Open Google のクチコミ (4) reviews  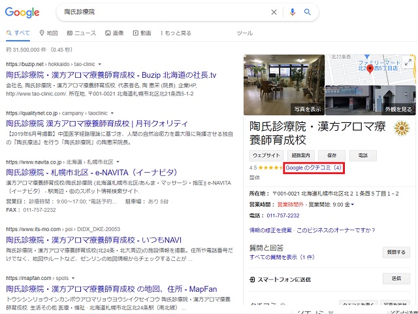pos(313,168)
